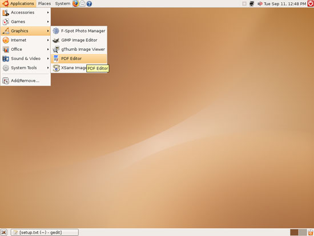Switch to setup.txt gedit taskbar window
The image size is (314, 236).
pyautogui.click(x=45, y=232)
